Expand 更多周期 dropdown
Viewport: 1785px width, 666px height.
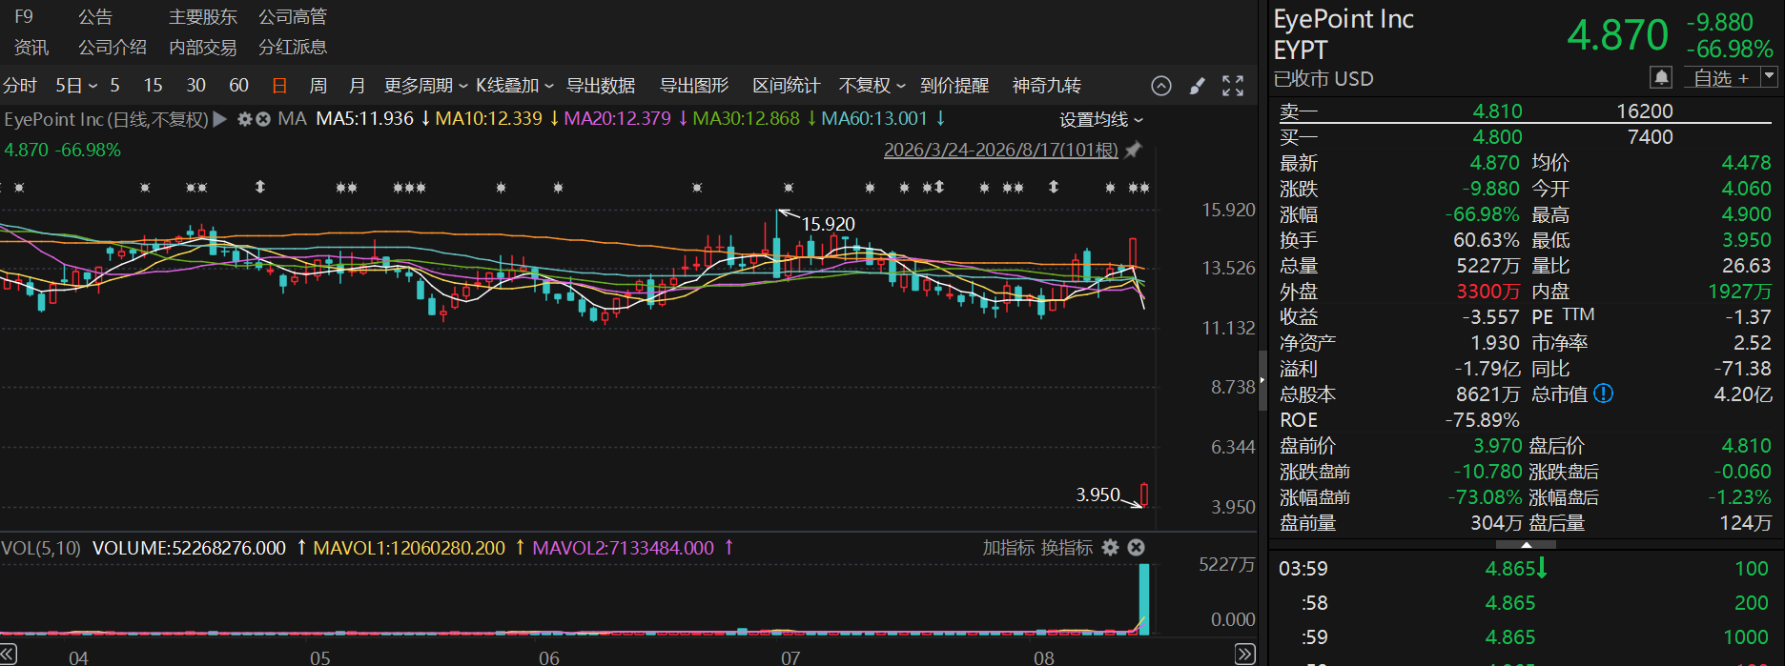pos(425,86)
